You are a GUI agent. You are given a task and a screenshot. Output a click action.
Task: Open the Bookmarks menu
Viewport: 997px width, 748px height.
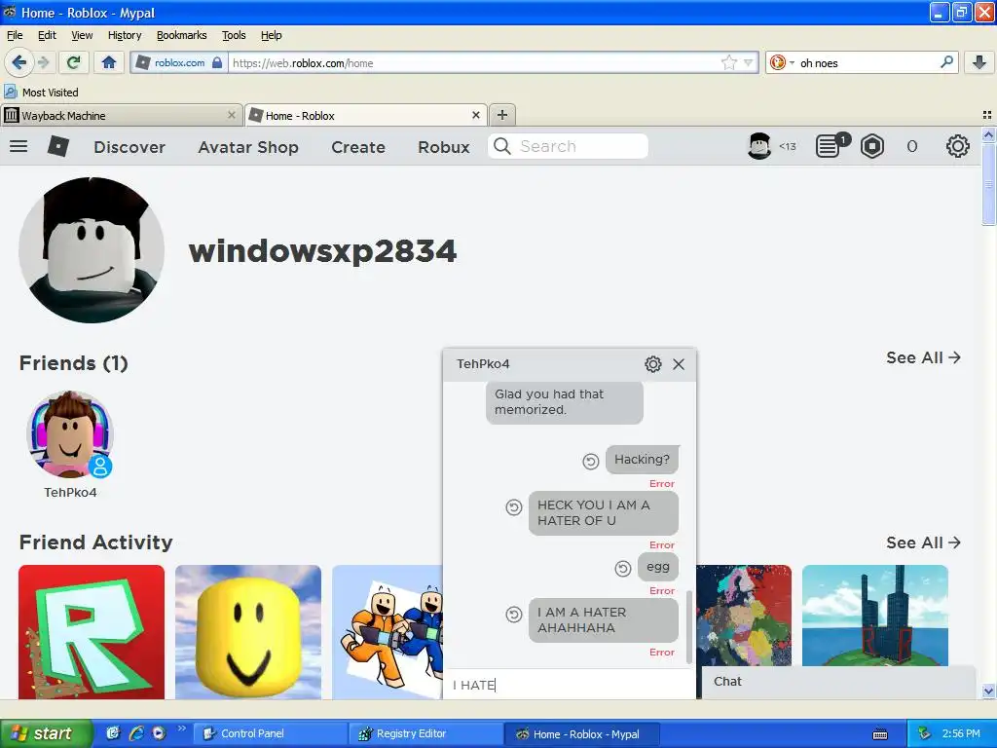tap(181, 35)
